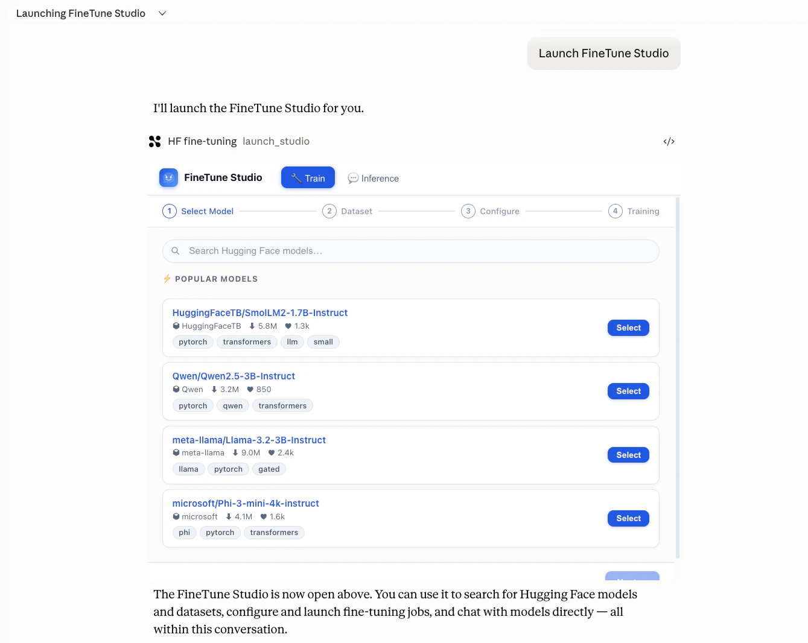
Task: Click the download icon beside 4.1M
Action: click(229, 516)
